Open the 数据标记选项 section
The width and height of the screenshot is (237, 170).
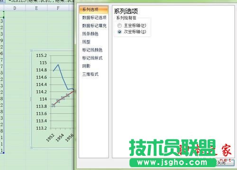94,17
